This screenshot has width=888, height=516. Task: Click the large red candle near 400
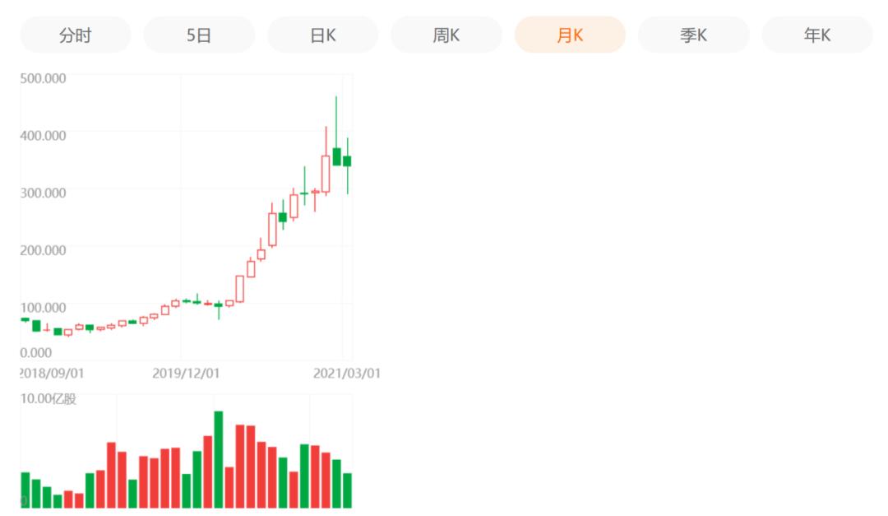(326, 174)
